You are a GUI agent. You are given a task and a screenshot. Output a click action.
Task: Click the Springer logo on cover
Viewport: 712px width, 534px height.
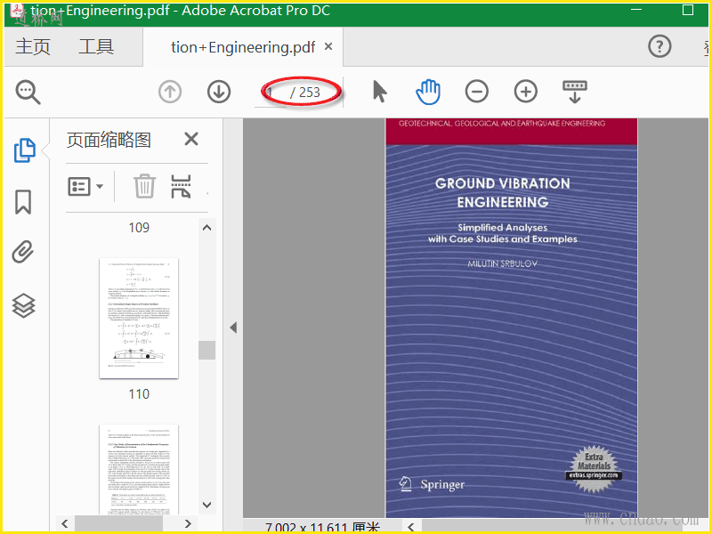pyautogui.click(x=432, y=484)
